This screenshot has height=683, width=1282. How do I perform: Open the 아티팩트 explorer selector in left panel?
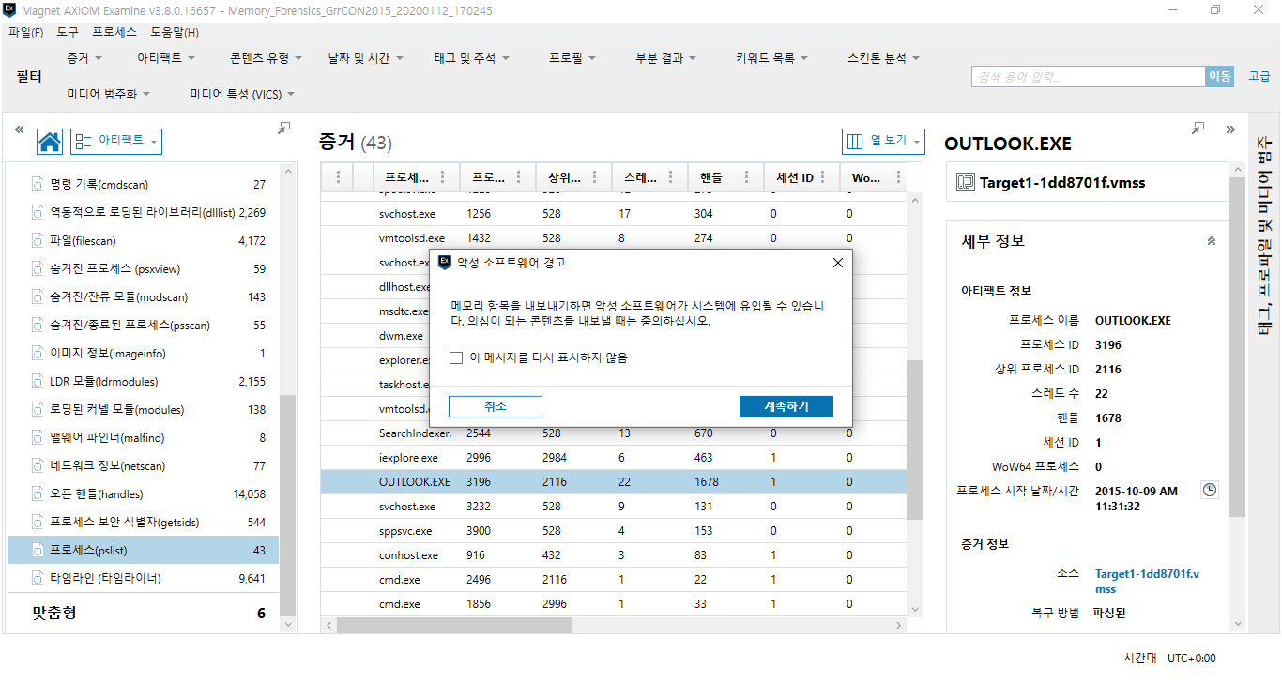pyautogui.click(x=116, y=142)
